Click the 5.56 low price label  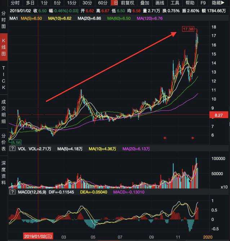(16, 142)
